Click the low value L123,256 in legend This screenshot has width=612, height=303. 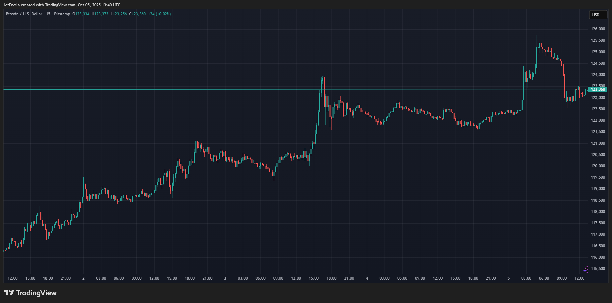(119, 14)
